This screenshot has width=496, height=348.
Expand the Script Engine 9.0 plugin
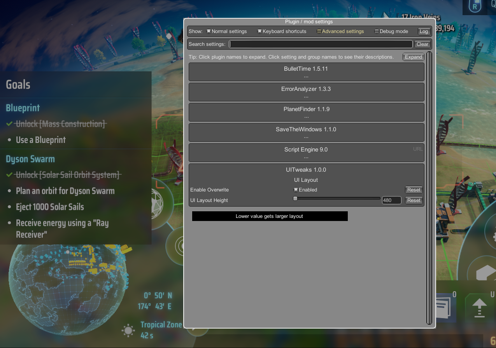(306, 153)
